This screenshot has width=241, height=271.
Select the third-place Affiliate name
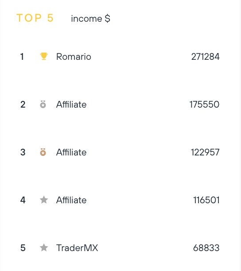pos(71,152)
